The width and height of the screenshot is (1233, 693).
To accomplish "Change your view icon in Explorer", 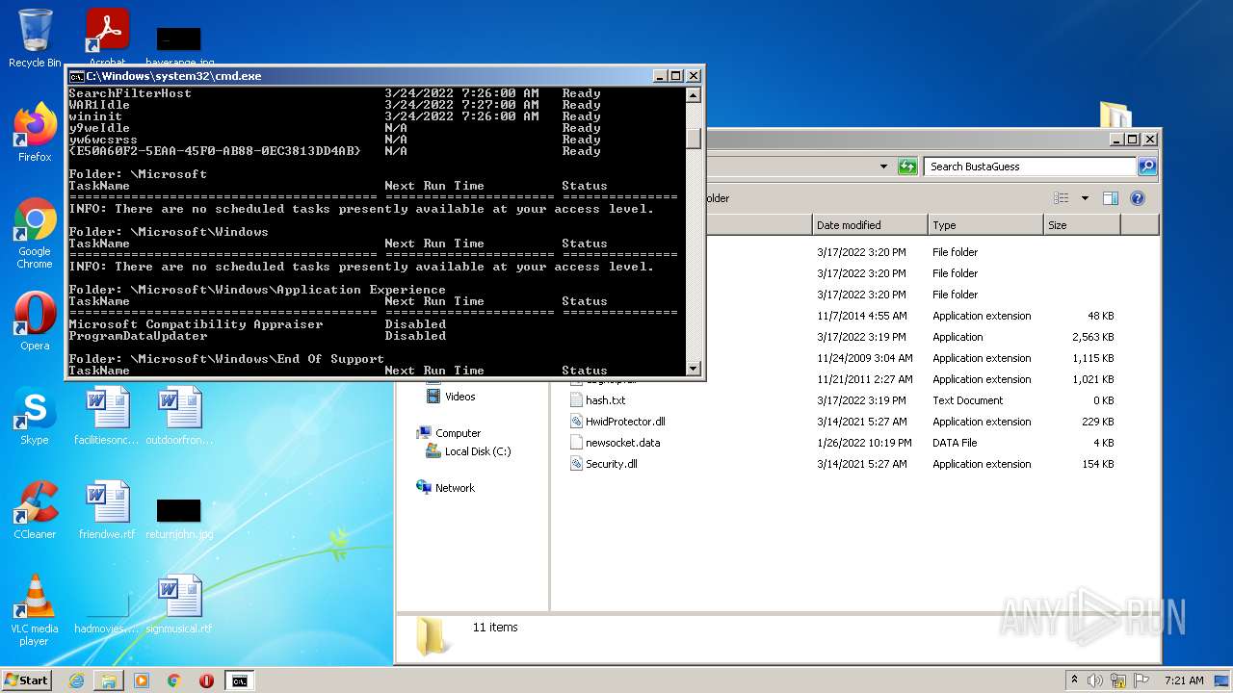I will (x=1062, y=198).
